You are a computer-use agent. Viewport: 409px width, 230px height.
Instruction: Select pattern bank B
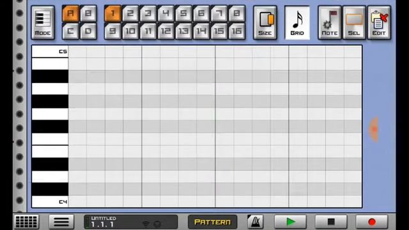88,13
